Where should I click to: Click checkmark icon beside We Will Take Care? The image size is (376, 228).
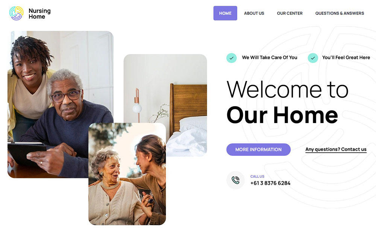231,58
